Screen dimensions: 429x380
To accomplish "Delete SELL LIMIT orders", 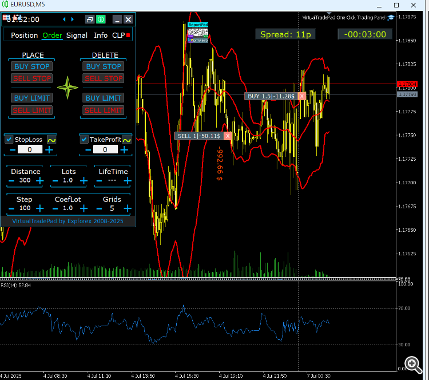I will [104, 110].
